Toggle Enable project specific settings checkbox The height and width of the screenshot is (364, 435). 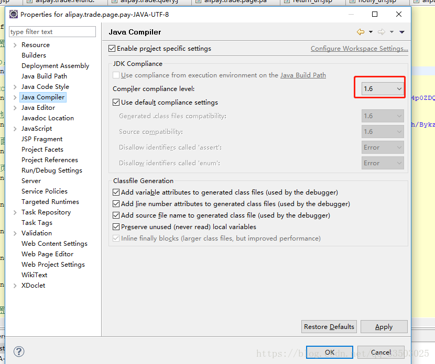[x=112, y=49]
